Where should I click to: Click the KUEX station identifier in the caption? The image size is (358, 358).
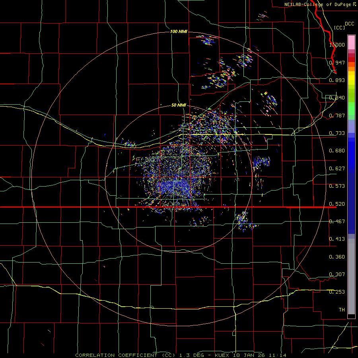223,355
